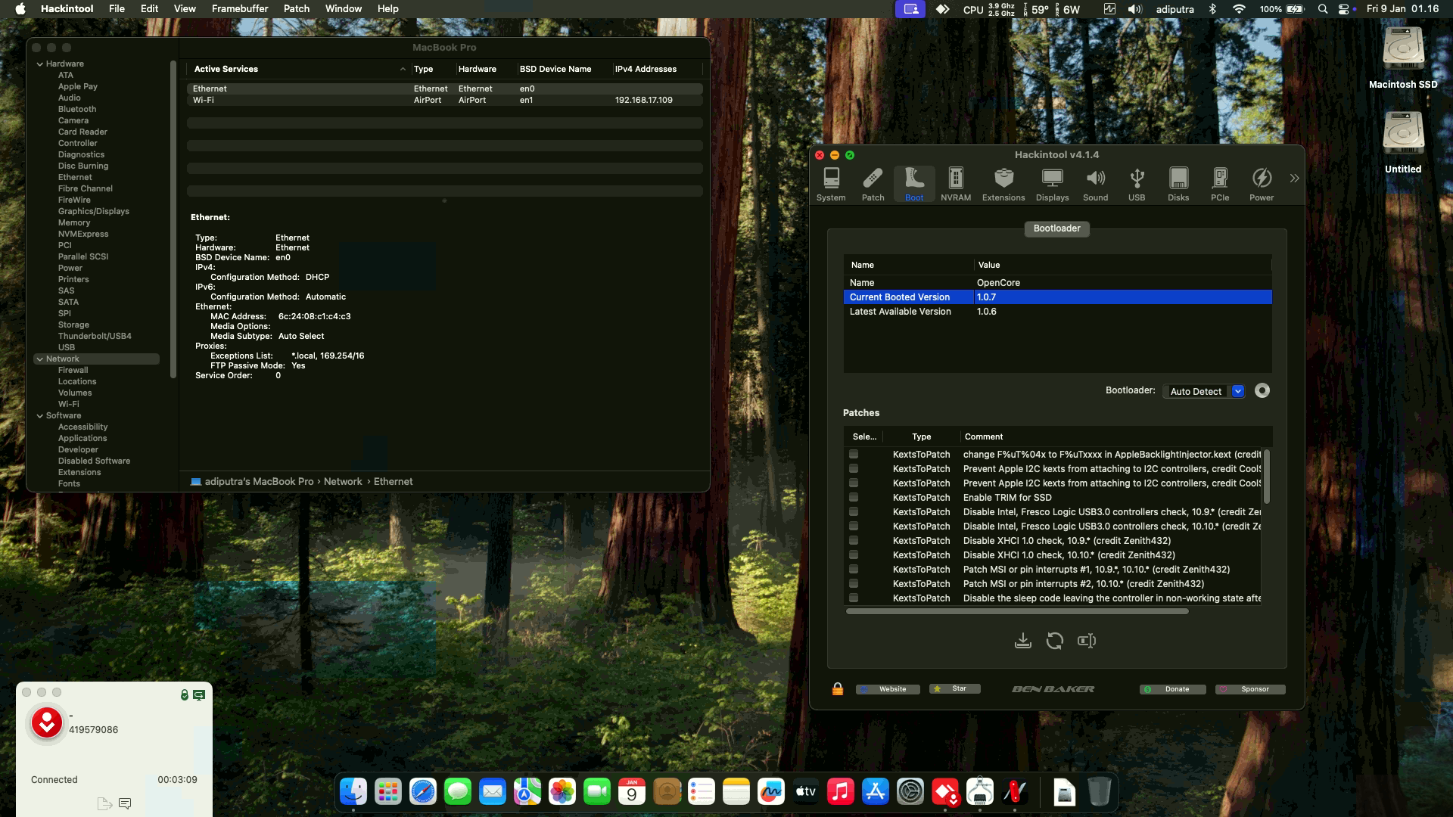1453x817 pixels.
Task: Click the Donate button
Action: point(1172,689)
